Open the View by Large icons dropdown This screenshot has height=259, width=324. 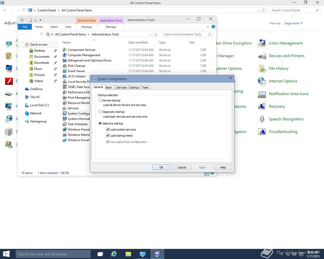293,23
